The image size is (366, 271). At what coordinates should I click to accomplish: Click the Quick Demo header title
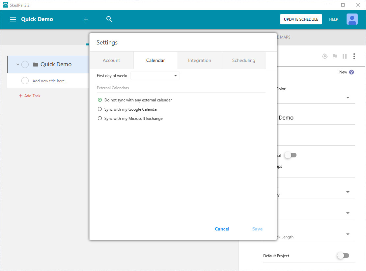click(x=37, y=19)
